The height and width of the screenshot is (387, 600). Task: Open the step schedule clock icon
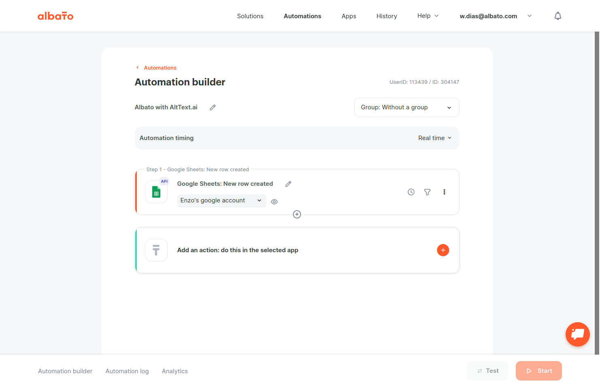click(x=411, y=192)
